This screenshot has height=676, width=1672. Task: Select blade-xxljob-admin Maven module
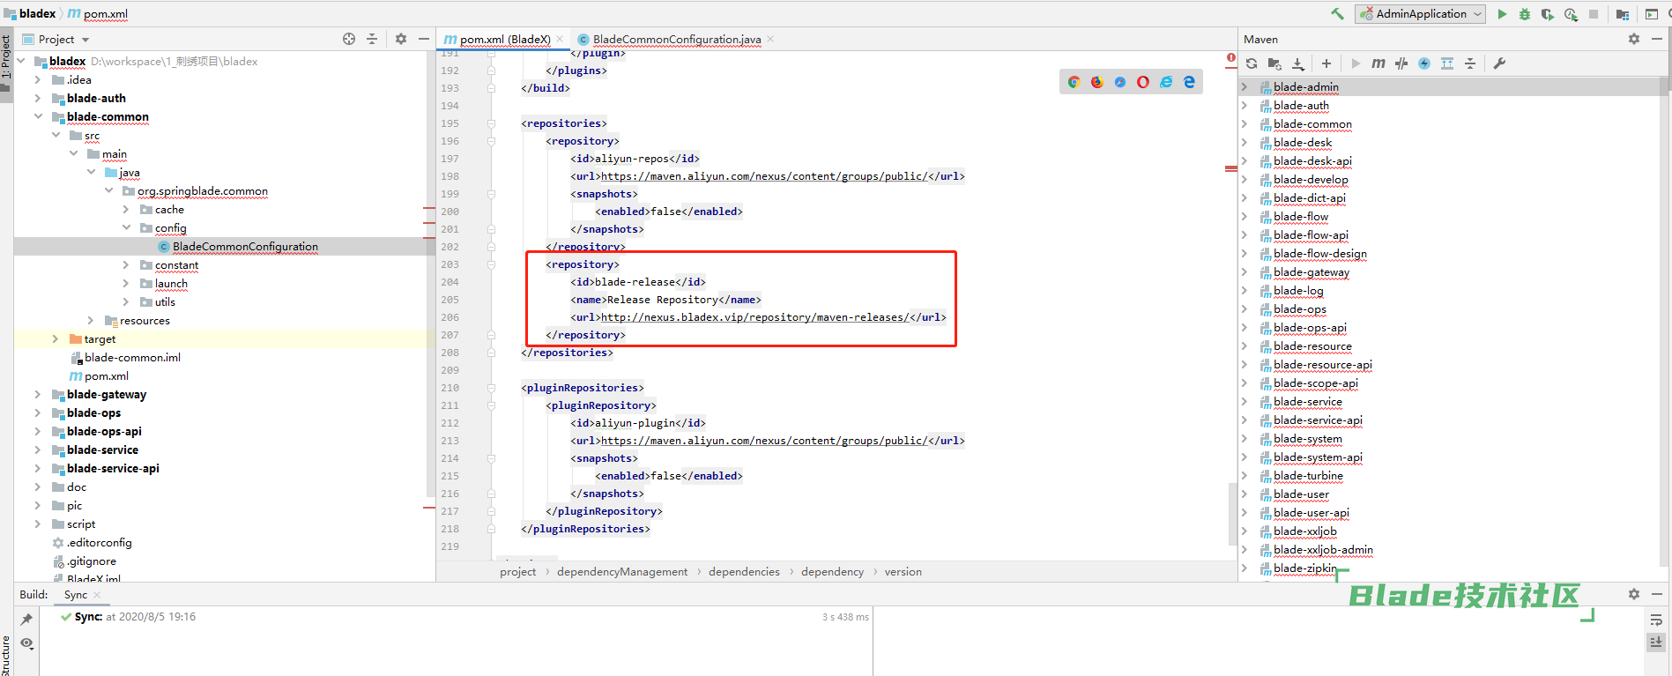[1323, 549]
